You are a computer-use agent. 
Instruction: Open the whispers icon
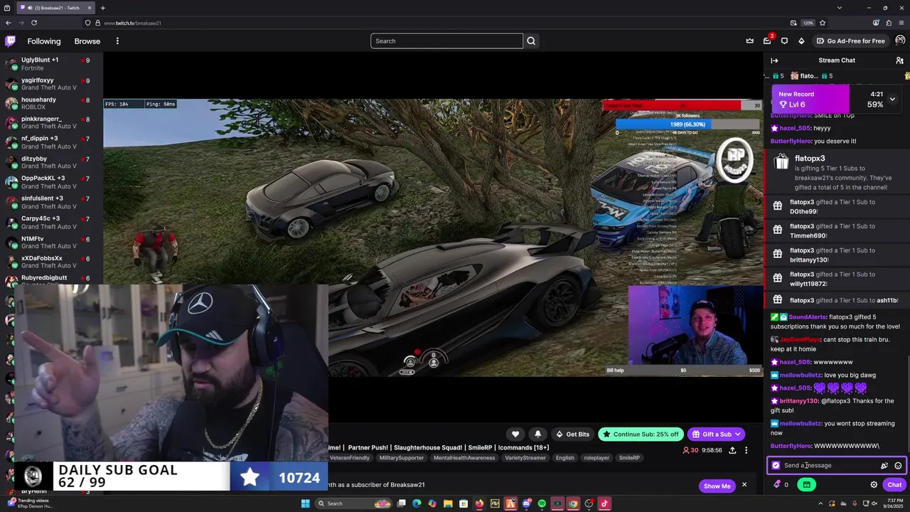(x=784, y=41)
